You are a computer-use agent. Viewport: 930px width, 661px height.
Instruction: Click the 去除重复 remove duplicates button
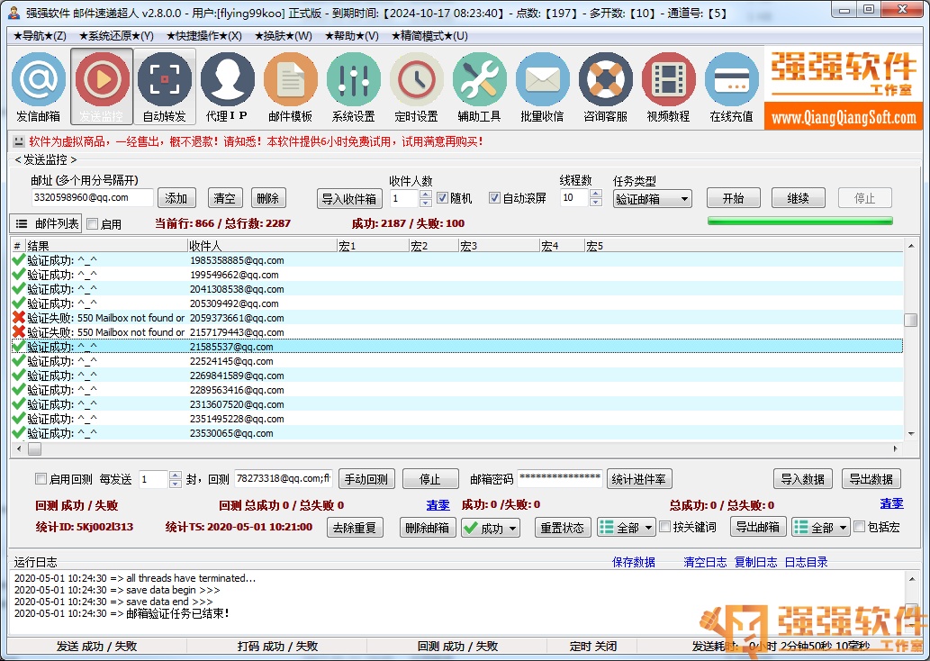pos(355,528)
